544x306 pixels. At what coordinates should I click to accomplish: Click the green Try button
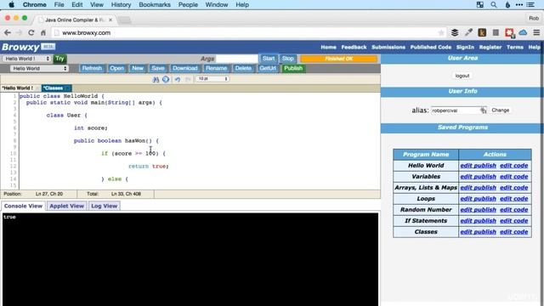pyautogui.click(x=59, y=59)
